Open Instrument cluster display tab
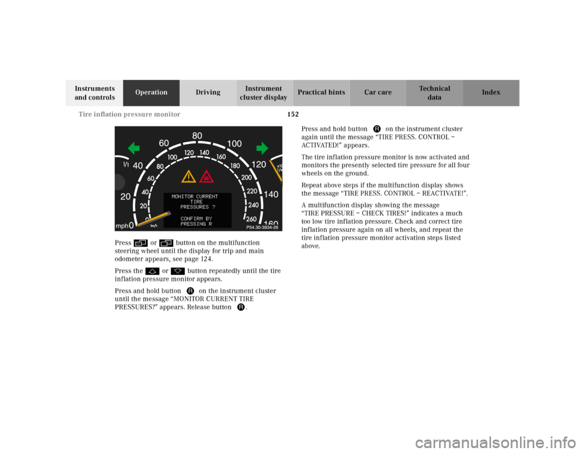This screenshot has height=453, width=586. click(x=264, y=93)
